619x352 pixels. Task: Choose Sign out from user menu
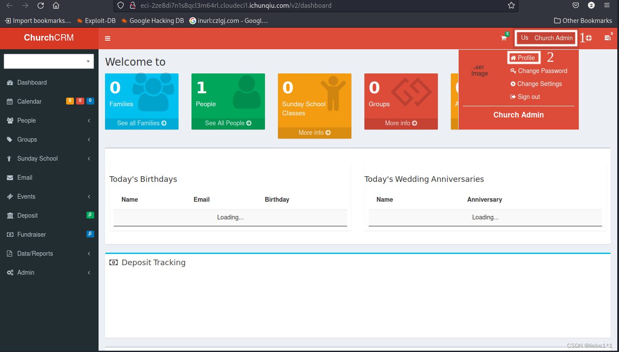[525, 97]
